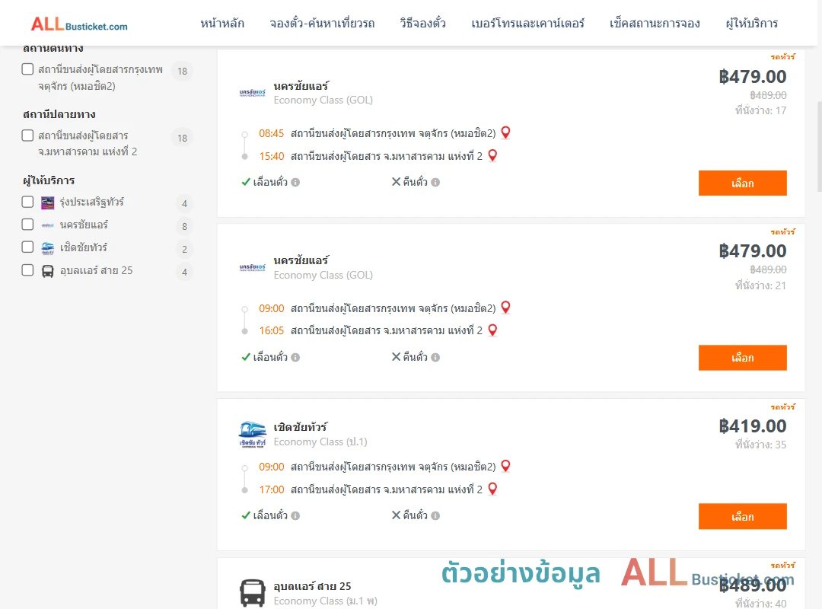This screenshot has width=822, height=609.
Task: Tick the จ.มหาสารคาม แห่งที่ 2 destination checkbox
Action: click(x=28, y=136)
